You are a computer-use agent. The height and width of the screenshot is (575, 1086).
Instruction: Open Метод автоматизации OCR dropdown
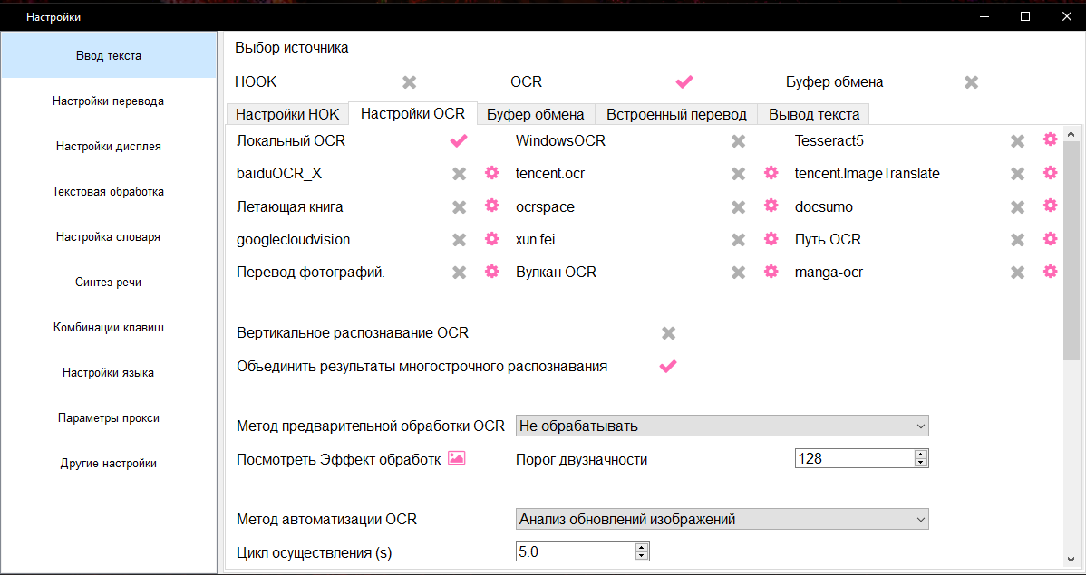click(x=722, y=520)
